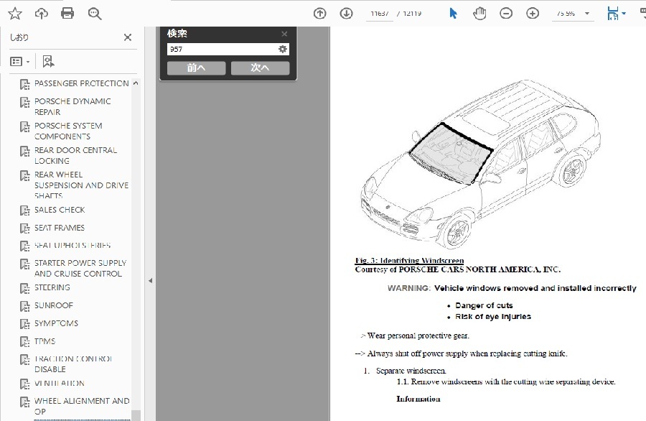Click the star bookmark icon in toolbar

15,14
